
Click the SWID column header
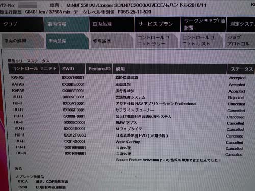[x=72, y=69]
